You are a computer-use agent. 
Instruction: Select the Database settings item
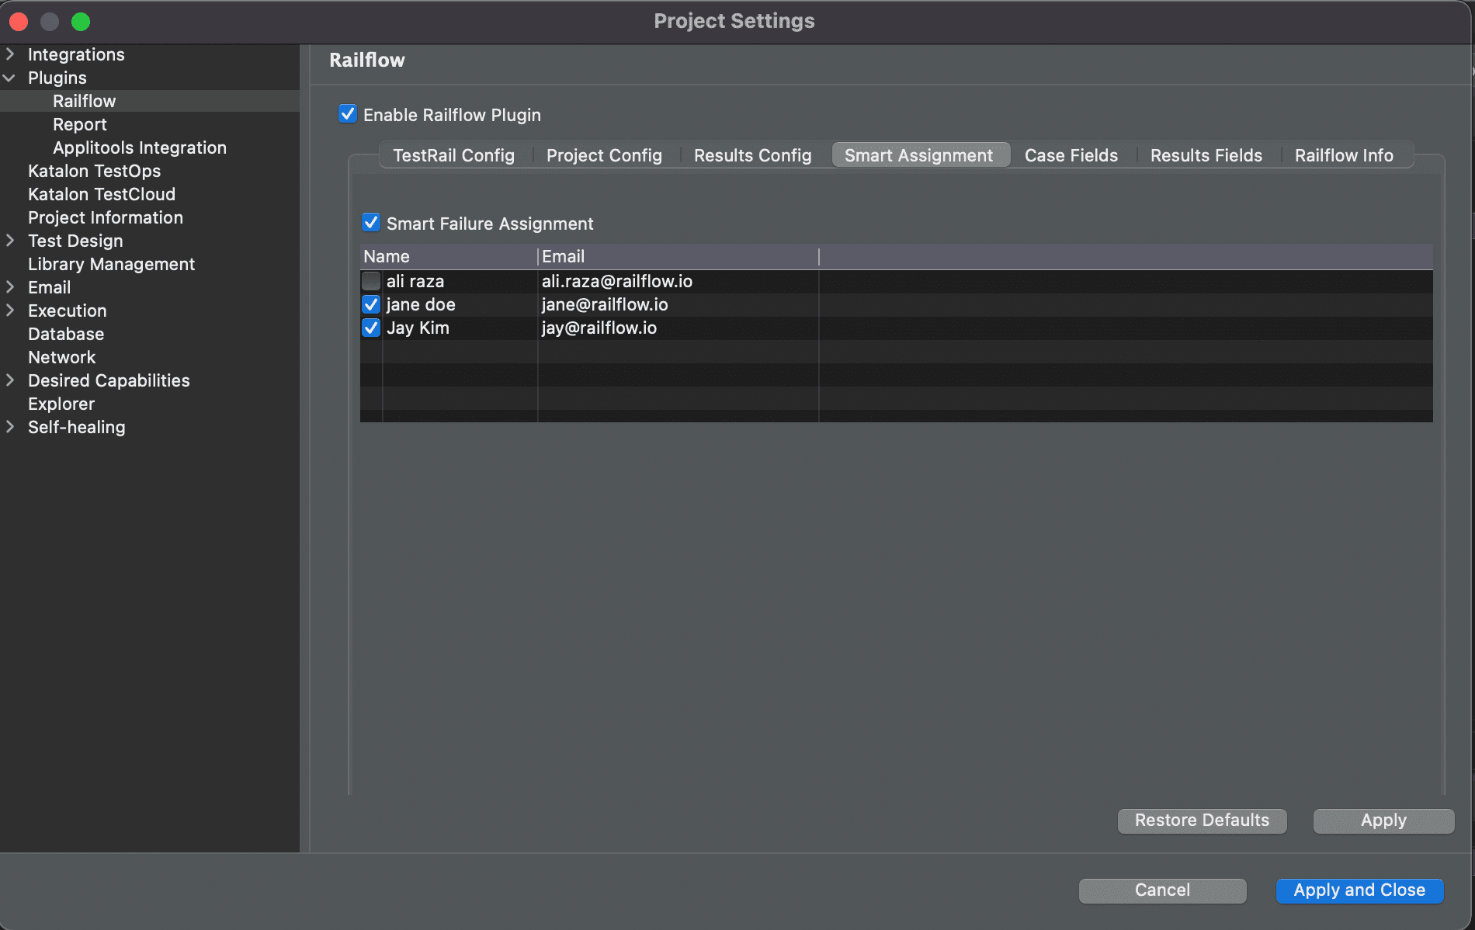(66, 334)
